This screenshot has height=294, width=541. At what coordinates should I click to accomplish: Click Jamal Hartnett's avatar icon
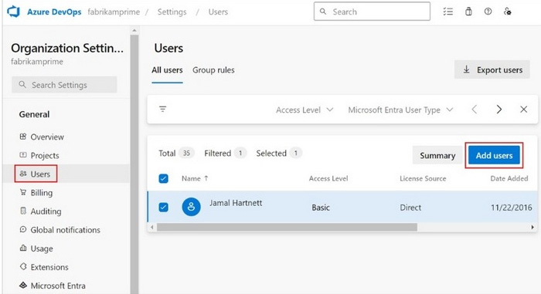coord(191,207)
